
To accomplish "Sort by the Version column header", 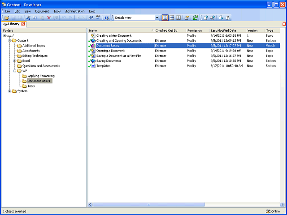I will (255, 30).
